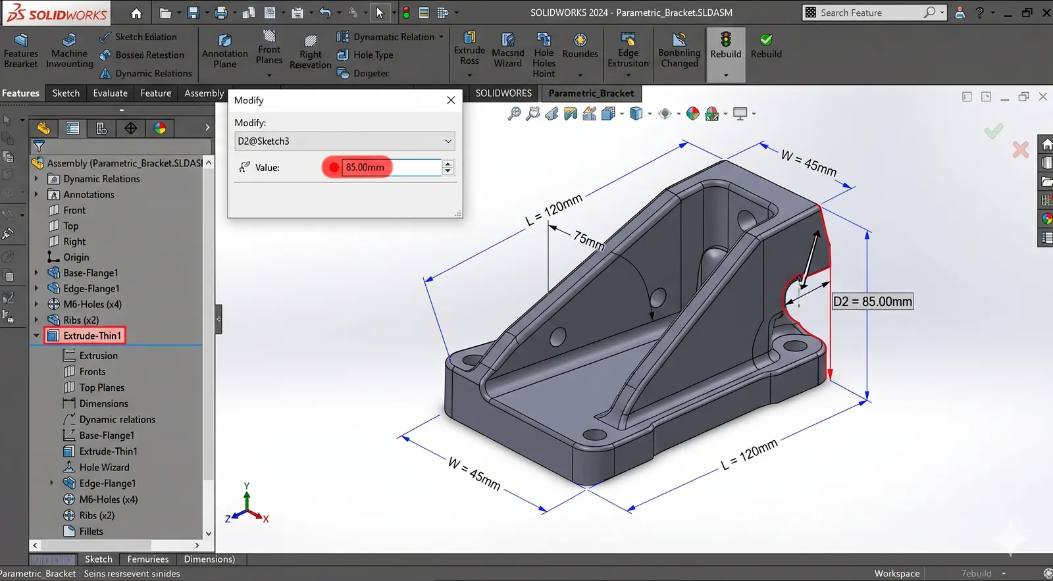The width and height of the screenshot is (1053, 581).
Task: Increment the Modify value with the spinner arrows
Action: point(448,164)
